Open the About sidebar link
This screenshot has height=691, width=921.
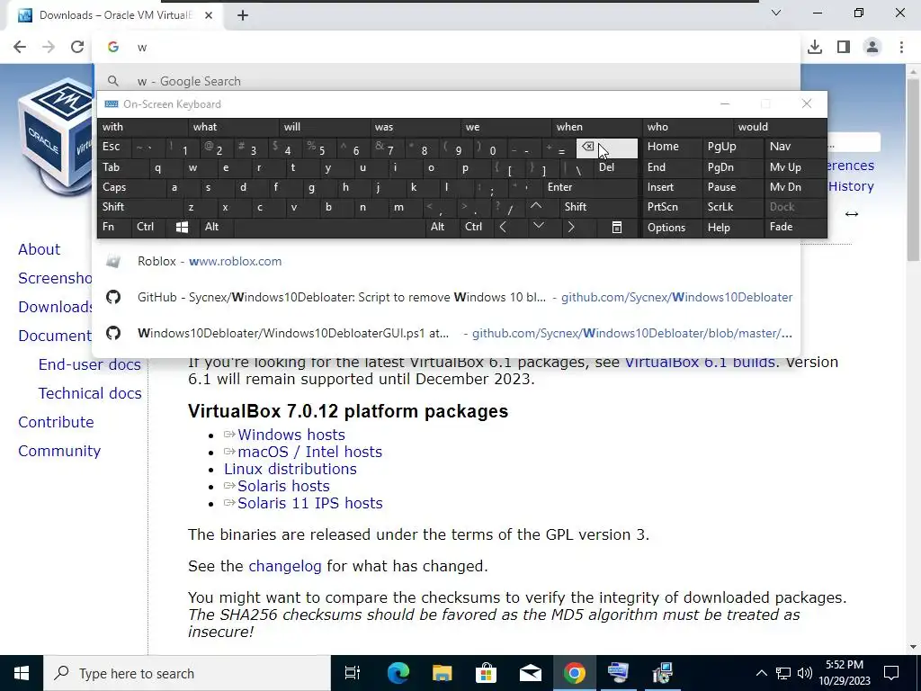point(40,249)
